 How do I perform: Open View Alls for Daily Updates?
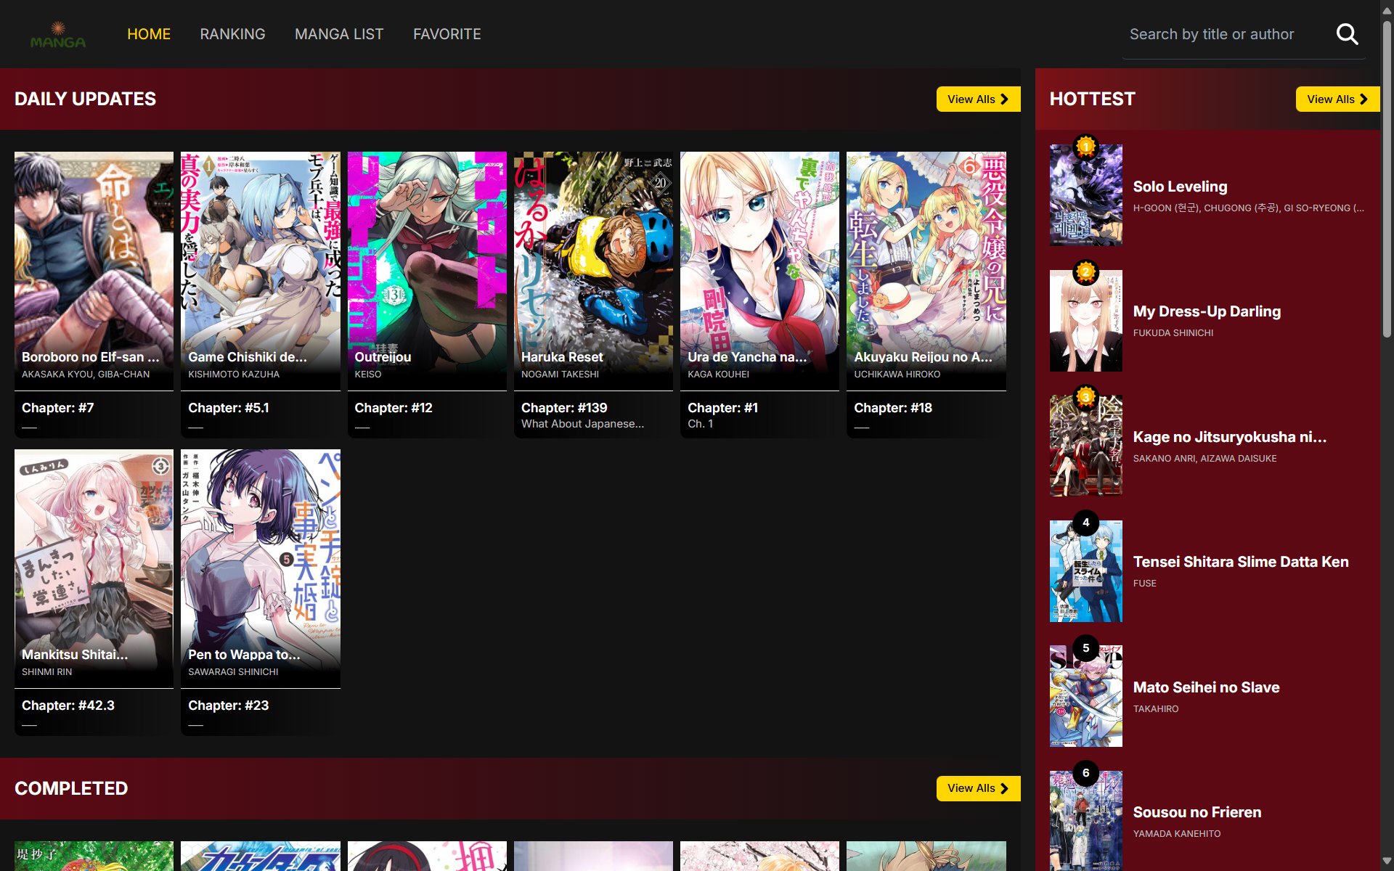pos(977,99)
